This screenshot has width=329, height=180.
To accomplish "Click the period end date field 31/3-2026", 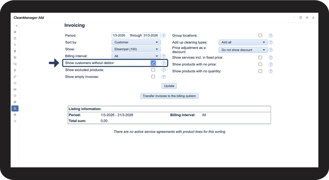I will tap(152, 36).
